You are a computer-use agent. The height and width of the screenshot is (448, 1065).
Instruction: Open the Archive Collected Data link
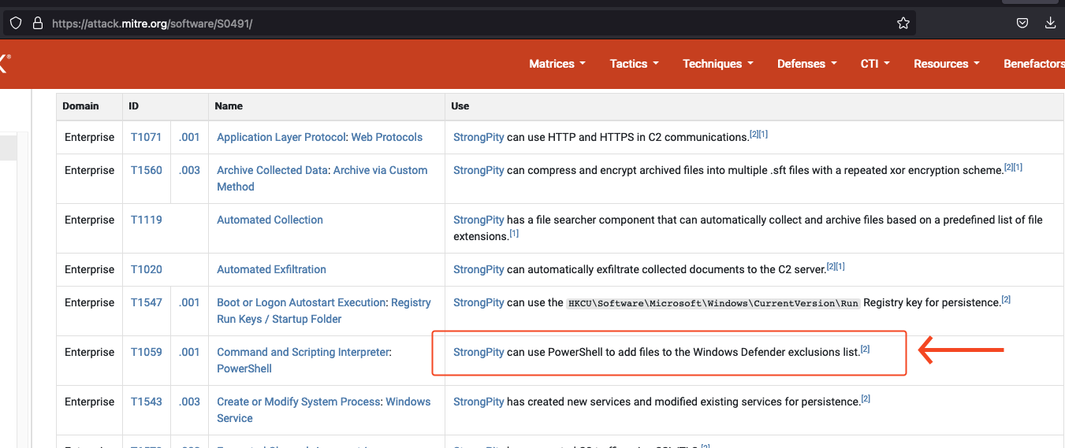click(x=273, y=170)
